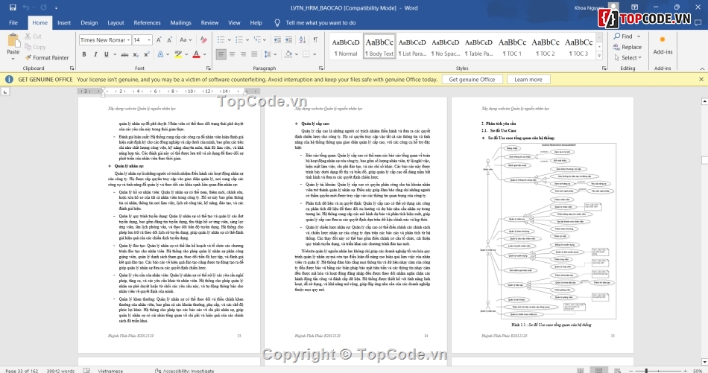Screen dimensions: 708x373
Task: Open the Select dropdown in Editing
Action: 628,58
